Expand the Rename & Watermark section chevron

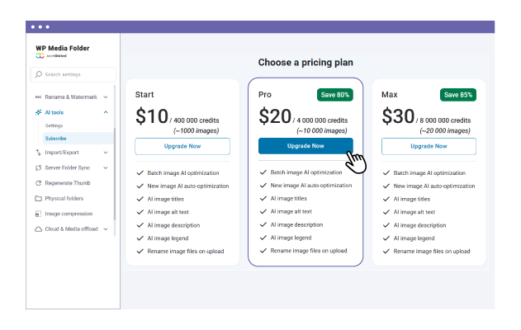coord(106,97)
